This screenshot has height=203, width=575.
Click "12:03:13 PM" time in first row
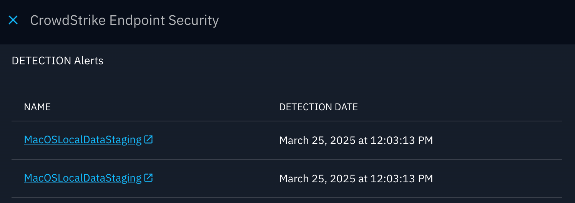click(401, 141)
